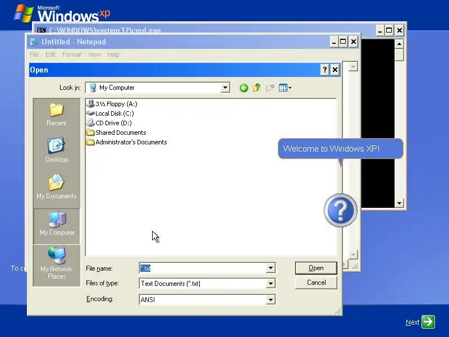The image size is (449, 337).
Task: Open Recent in the places bar
Action: (x=57, y=115)
